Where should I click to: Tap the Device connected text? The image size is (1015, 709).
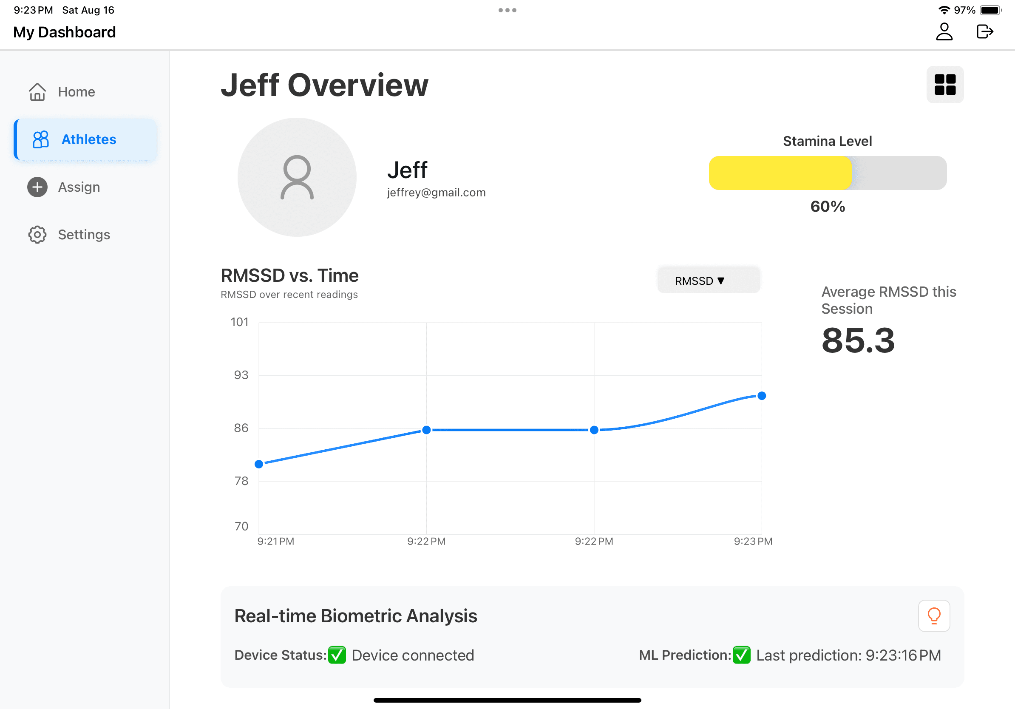tap(412, 655)
